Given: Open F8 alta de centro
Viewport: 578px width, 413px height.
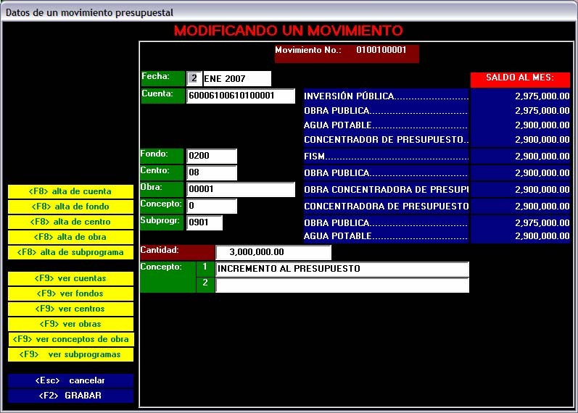Looking at the screenshot, I should point(70,222).
